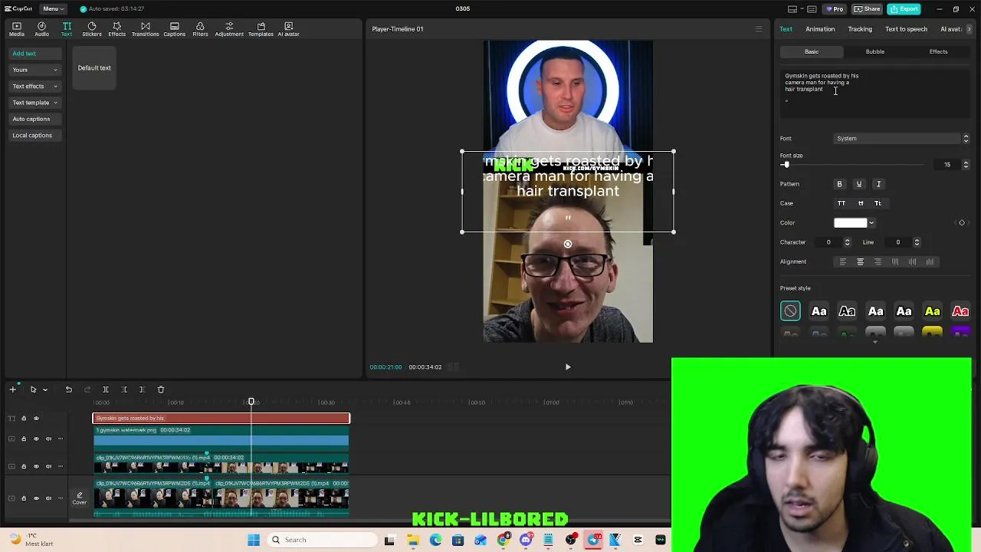
Task: Set text case to title case Tt
Action: [x=878, y=203]
